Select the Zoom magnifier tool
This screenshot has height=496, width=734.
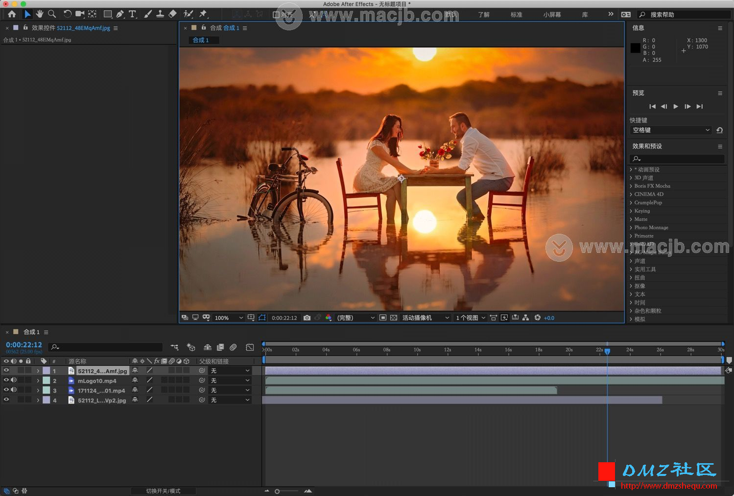pos(51,14)
